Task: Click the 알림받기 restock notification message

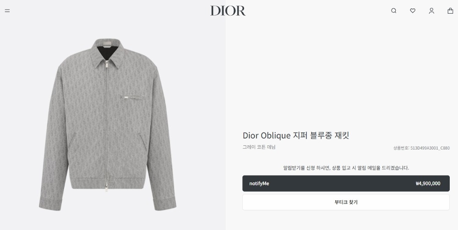Action: tap(346, 168)
